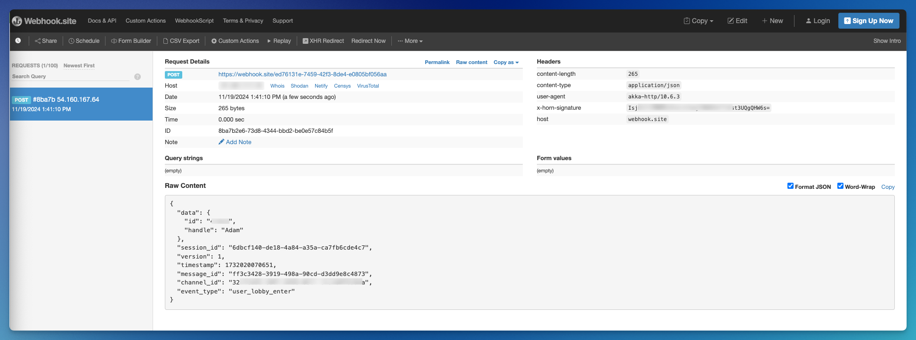Open Custom Actions in the toolbar

pyautogui.click(x=235, y=41)
